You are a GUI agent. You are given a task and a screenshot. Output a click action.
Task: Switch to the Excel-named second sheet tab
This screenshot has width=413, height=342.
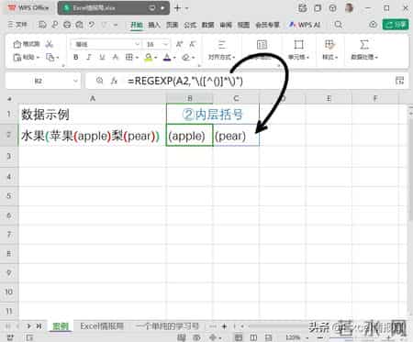[x=102, y=326]
